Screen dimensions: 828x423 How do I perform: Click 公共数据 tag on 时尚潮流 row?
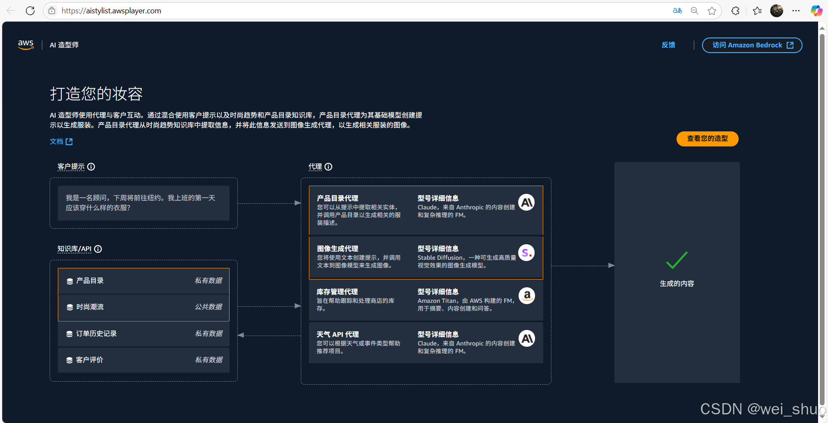(x=208, y=307)
